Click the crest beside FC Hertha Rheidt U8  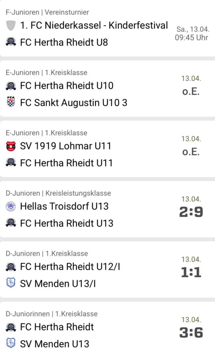coord(10,42)
